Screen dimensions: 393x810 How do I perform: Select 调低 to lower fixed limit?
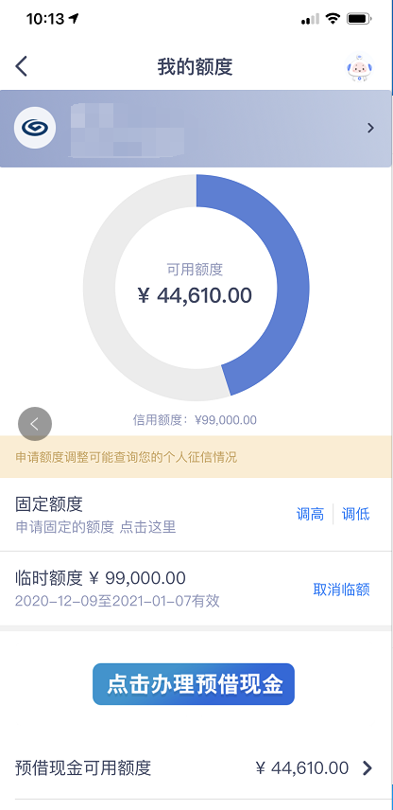coord(356,515)
